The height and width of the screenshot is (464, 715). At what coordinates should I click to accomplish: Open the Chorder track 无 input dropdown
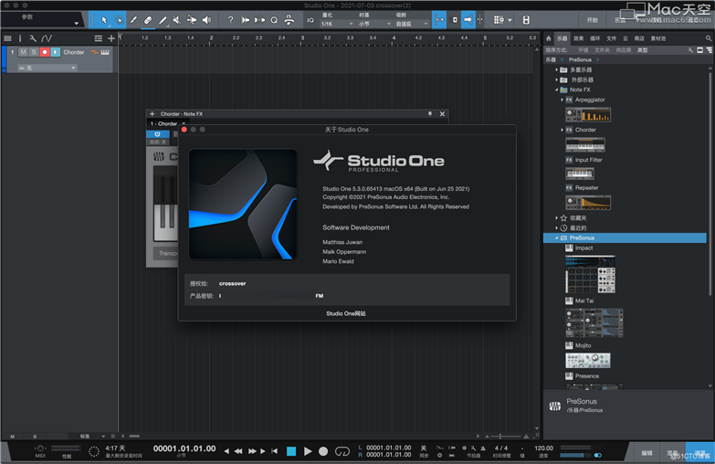point(47,68)
